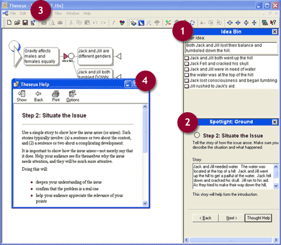Close the Idea Bin panel

click(275, 32)
